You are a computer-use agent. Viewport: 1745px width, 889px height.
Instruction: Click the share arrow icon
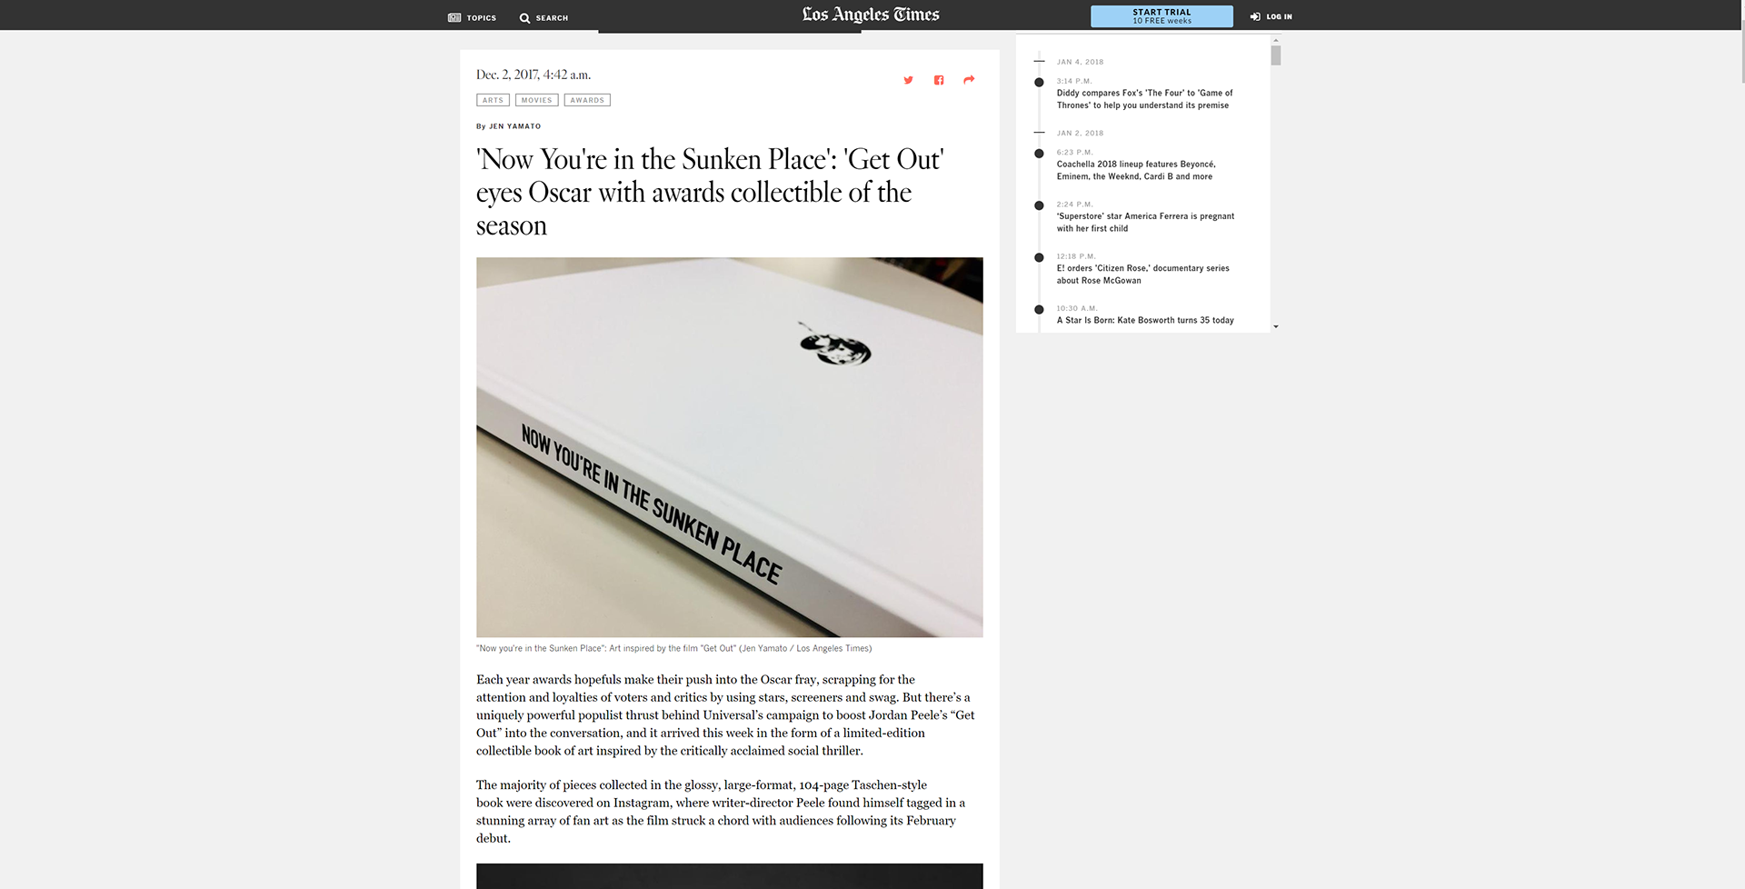969,80
